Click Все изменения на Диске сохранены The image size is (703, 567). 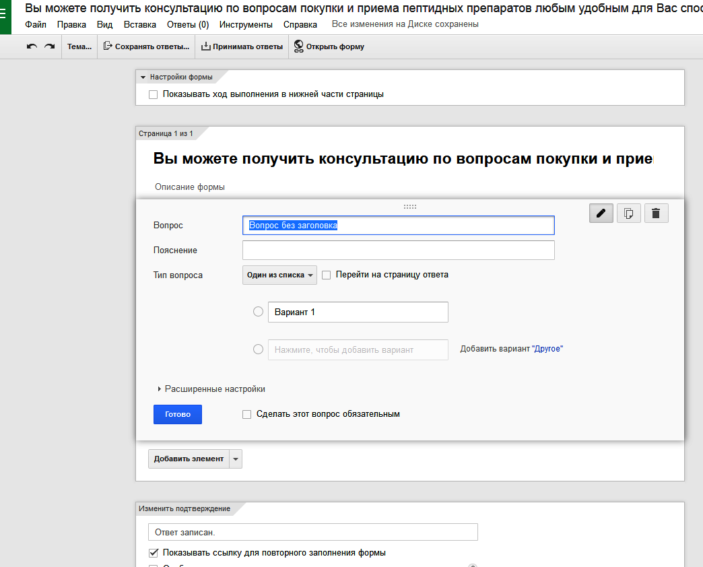coord(405,24)
